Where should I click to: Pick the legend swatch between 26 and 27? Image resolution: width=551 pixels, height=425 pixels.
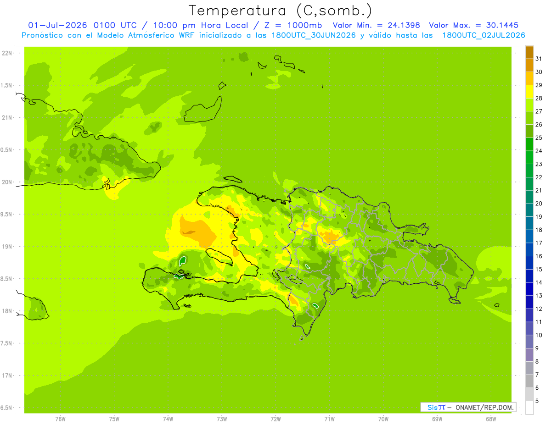click(x=529, y=118)
